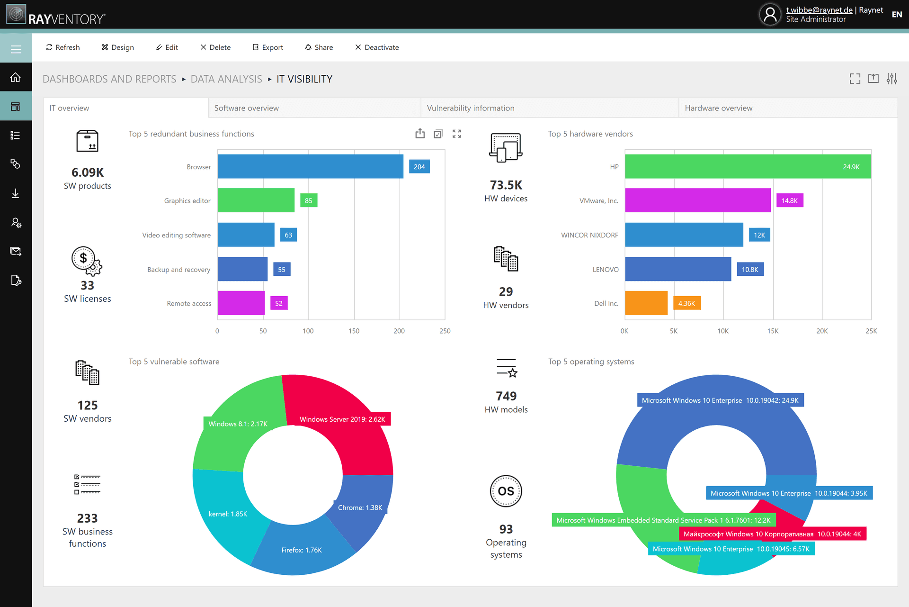Click the HP hardware vendor bar
The image size is (909, 607).
click(748, 166)
